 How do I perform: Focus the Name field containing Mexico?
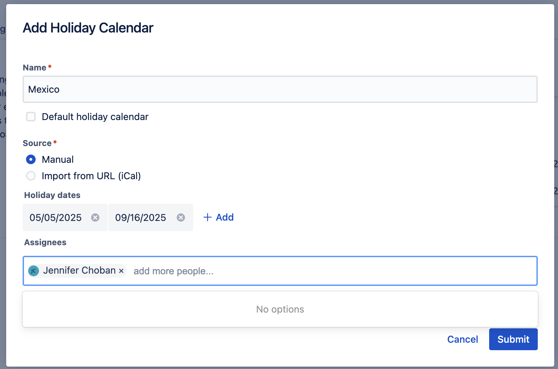pyautogui.click(x=280, y=89)
